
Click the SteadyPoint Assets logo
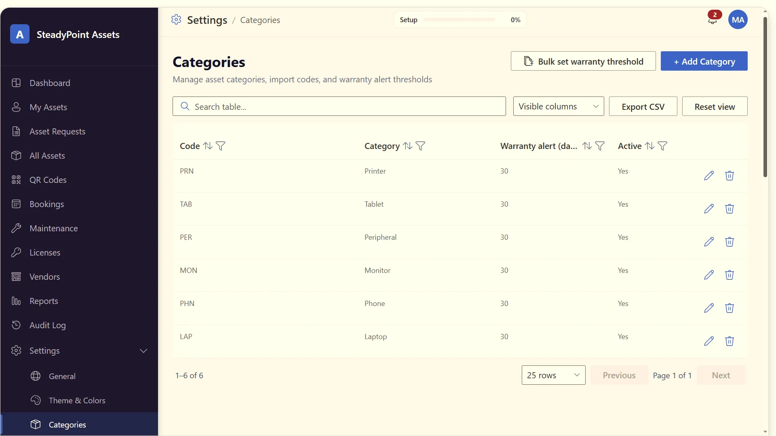click(x=20, y=34)
